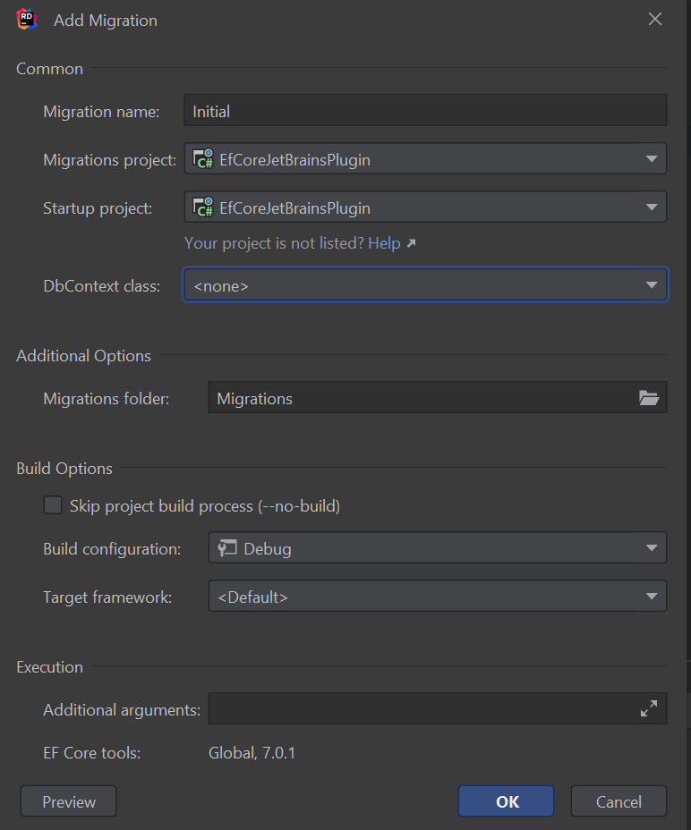691x830 pixels.
Task: Click the Rider logo icon
Action: pyautogui.click(x=28, y=20)
